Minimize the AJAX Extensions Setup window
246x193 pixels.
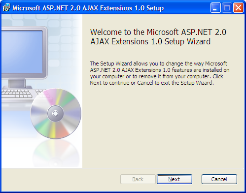[x=215, y=8]
